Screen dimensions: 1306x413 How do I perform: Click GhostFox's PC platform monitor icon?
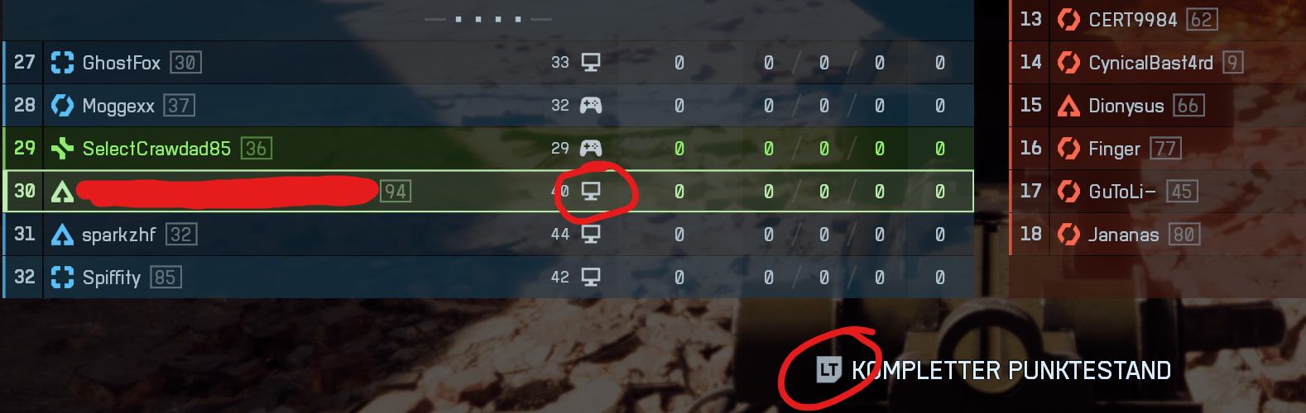point(591,63)
